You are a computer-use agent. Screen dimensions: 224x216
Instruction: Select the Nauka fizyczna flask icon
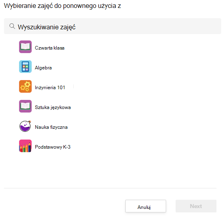click(x=25, y=126)
